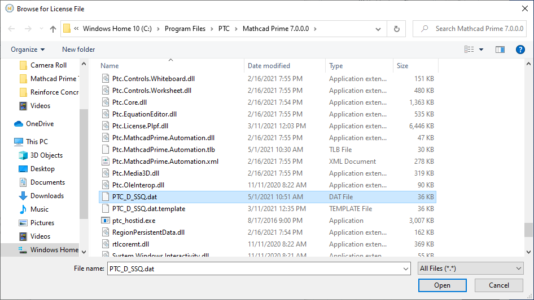Click the Ptc.EquationEditor.dll file icon
The height and width of the screenshot is (300, 534).
coord(106,114)
